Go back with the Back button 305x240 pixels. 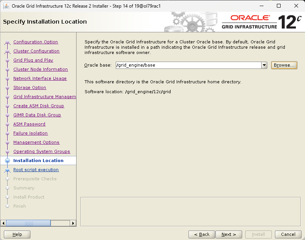click(x=202, y=234)
